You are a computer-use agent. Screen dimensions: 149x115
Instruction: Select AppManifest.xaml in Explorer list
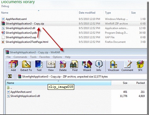tap(16, 19)
